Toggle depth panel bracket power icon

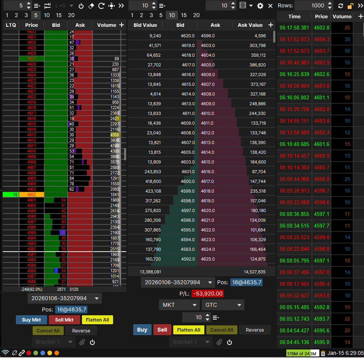tap(230, 342)
